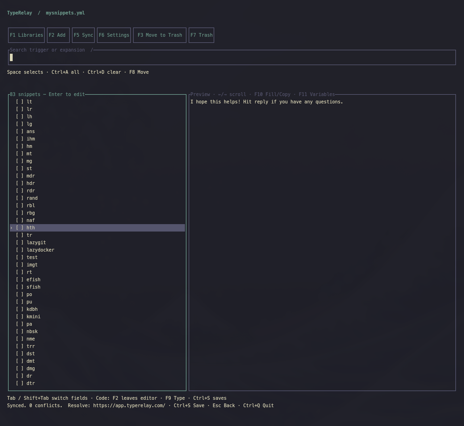Click the snippet row imgt
This screenshot has height=426, width=464.
click(97, 265)
